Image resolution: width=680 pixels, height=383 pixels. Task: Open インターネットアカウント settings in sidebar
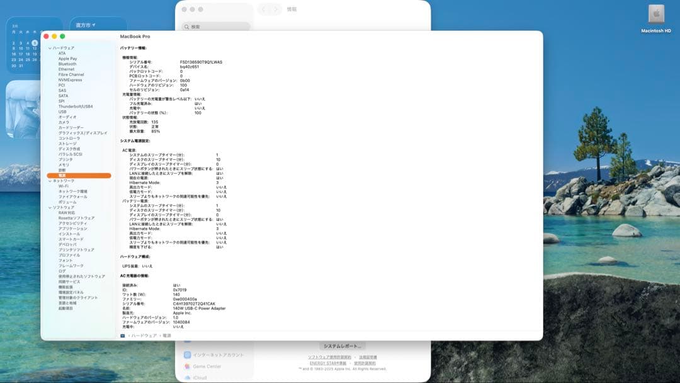pyautogui.click(x=218, y=355)
